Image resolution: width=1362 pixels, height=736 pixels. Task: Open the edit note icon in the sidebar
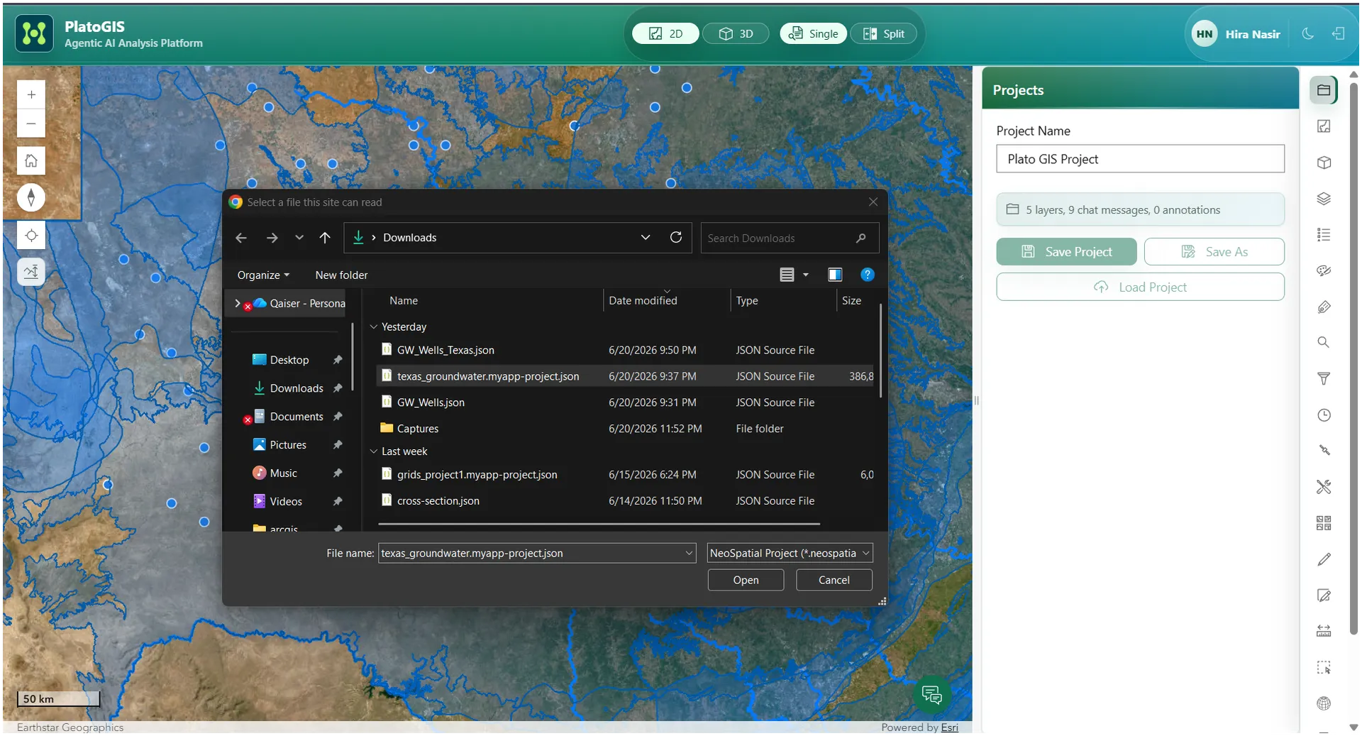[1324, 595]
